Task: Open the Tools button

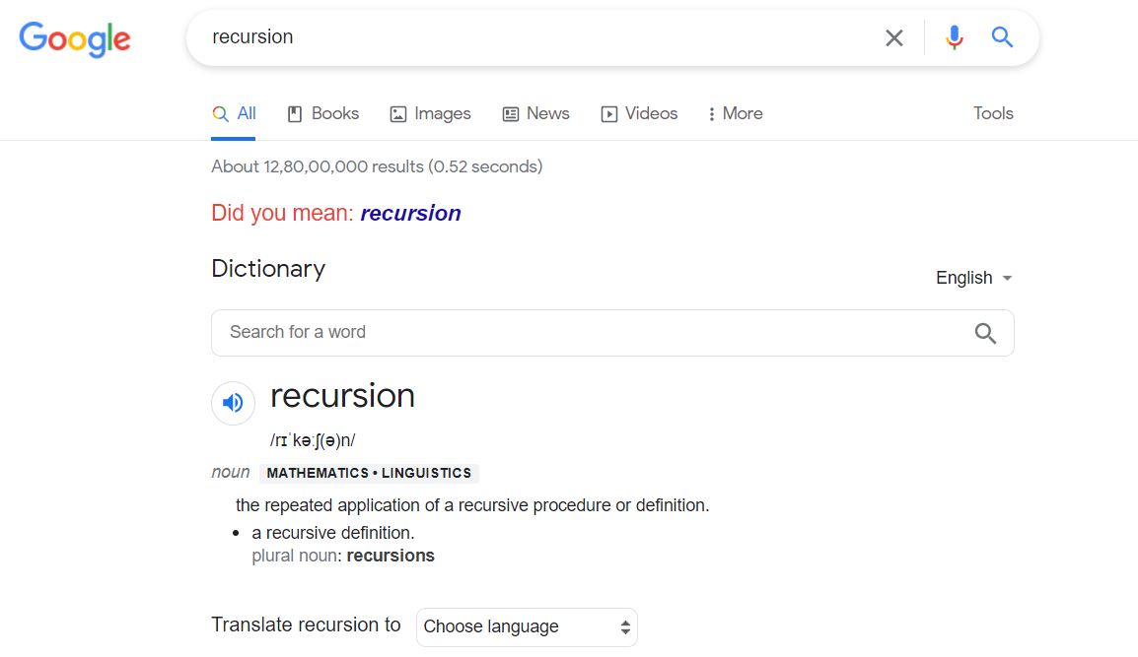Action: [992, 113]
